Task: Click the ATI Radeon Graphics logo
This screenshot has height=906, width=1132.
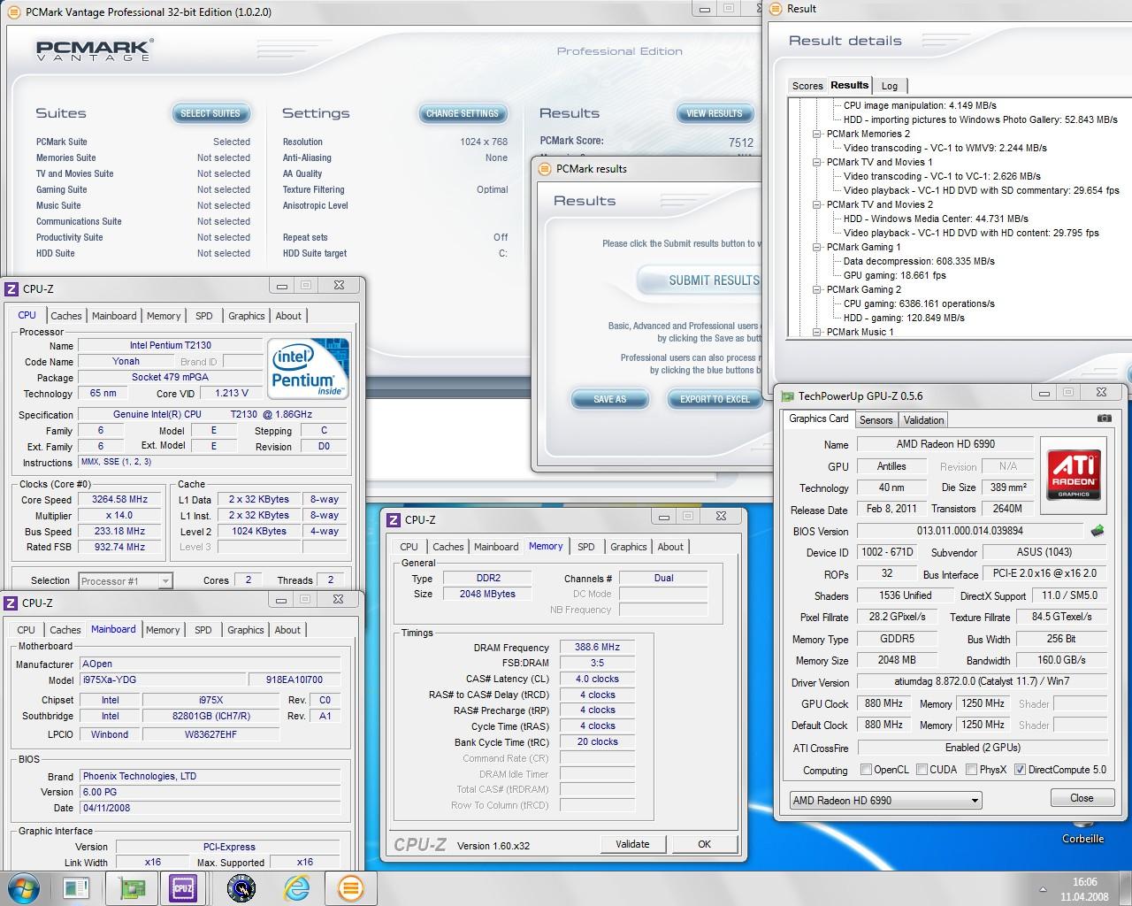Action: tap(1074, 476)
